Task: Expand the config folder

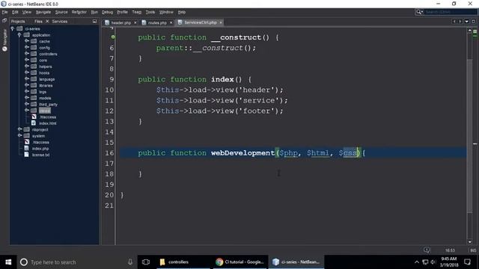Action: (27, 48)
